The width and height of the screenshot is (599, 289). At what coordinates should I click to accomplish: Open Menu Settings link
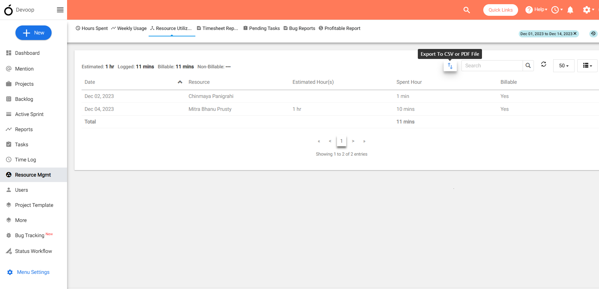pyautogui.click(x=33, y=272)
